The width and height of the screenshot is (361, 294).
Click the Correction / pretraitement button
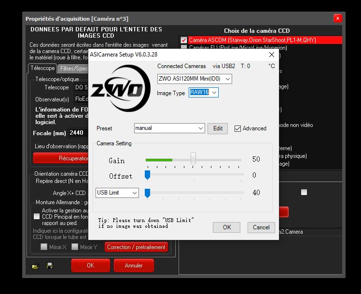pyautogui.click(x=137, y=247)
